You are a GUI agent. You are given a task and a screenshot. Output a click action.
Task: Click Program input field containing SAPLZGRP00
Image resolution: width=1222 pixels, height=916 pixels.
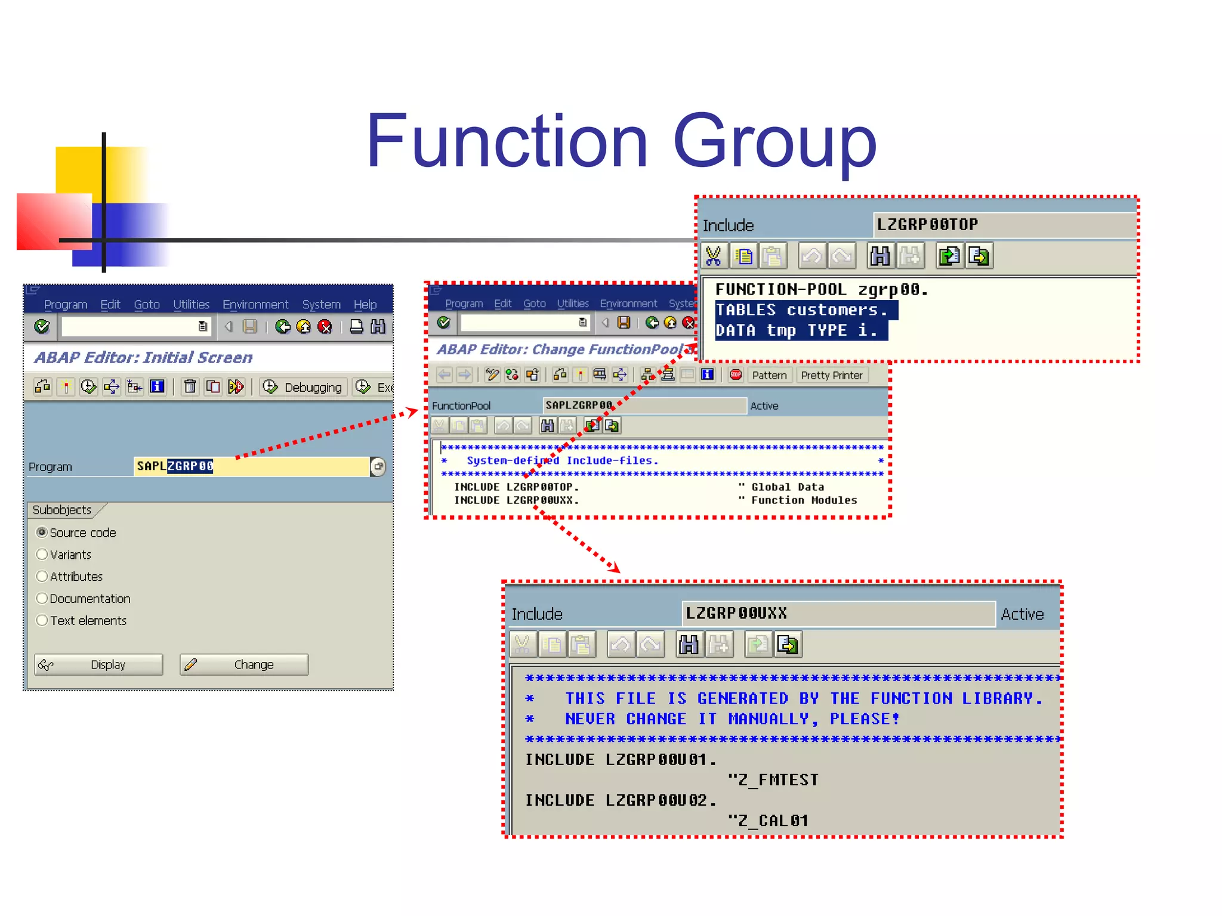coord(251,466)
